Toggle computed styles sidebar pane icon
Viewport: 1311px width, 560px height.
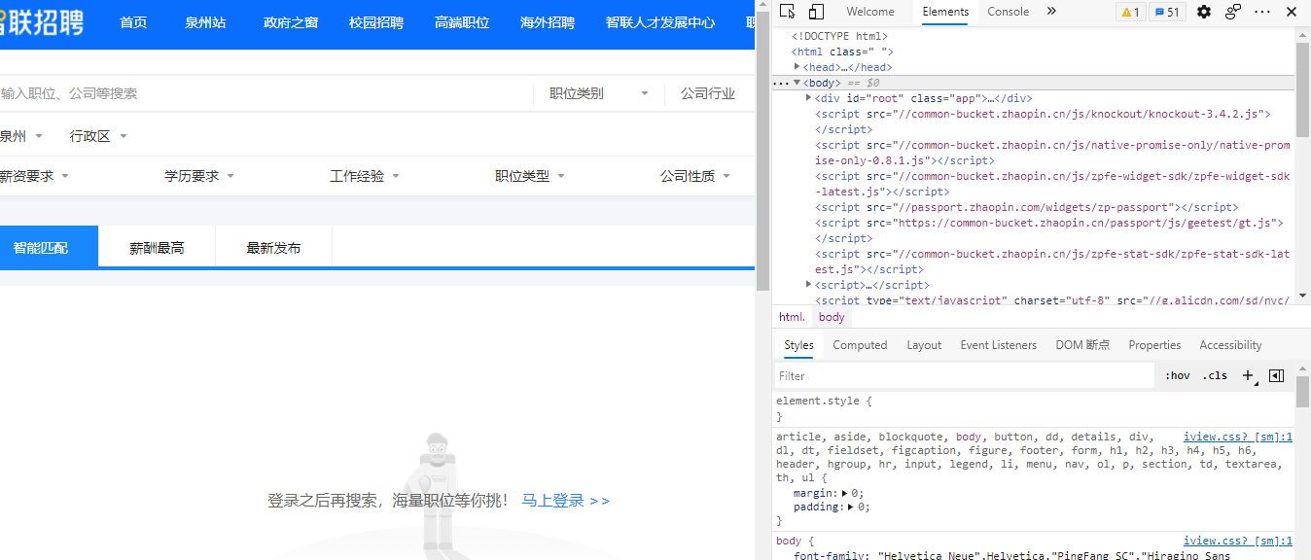[x=1277, y=375]
